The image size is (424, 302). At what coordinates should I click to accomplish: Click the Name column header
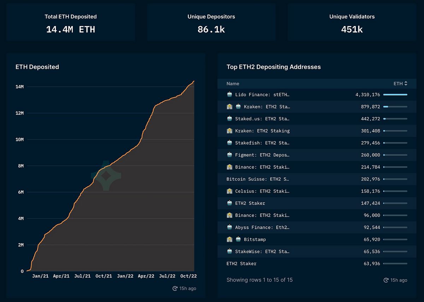(233, 84)
